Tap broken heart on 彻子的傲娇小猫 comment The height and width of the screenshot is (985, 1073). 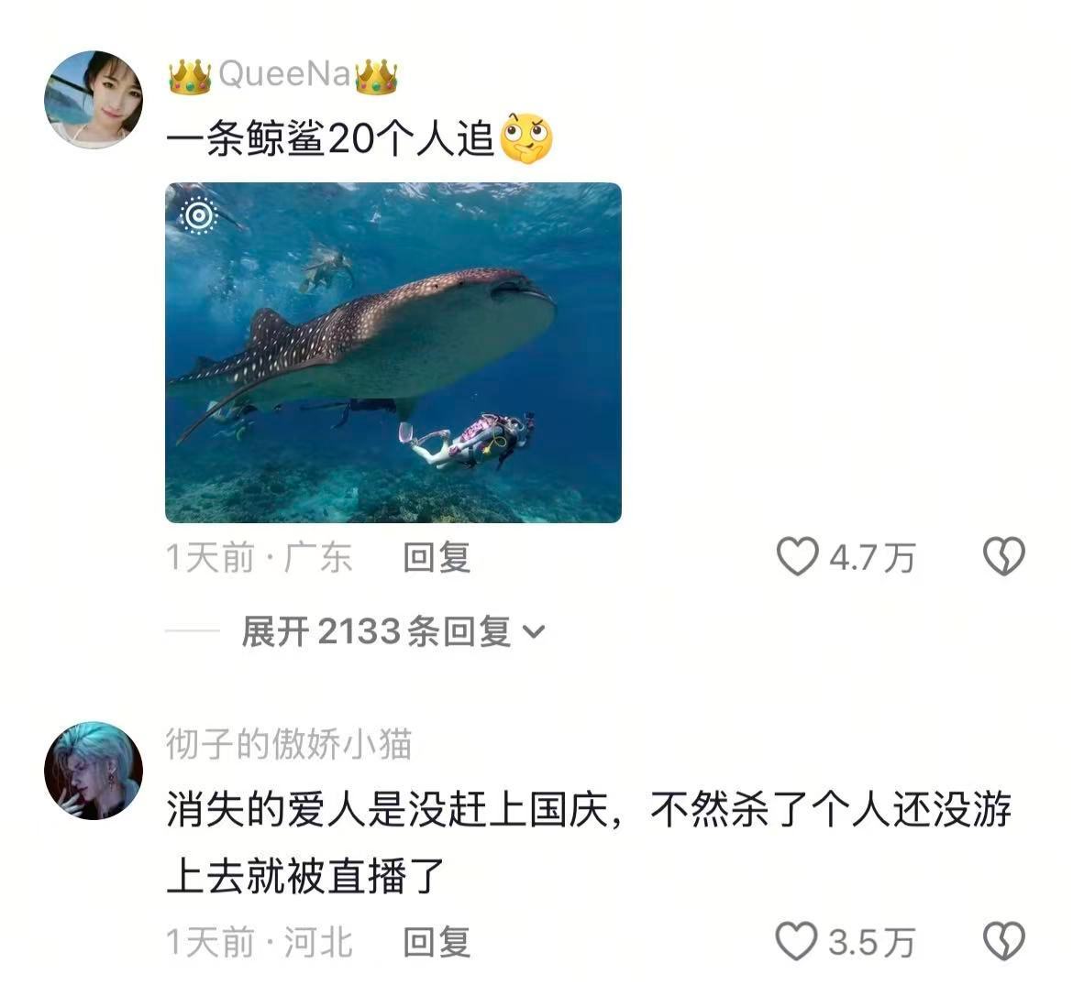(1004, 941)
